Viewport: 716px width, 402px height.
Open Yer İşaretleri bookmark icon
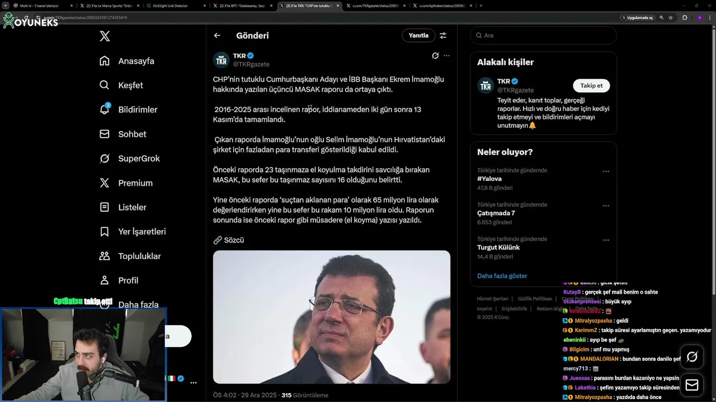coord(105,232)
